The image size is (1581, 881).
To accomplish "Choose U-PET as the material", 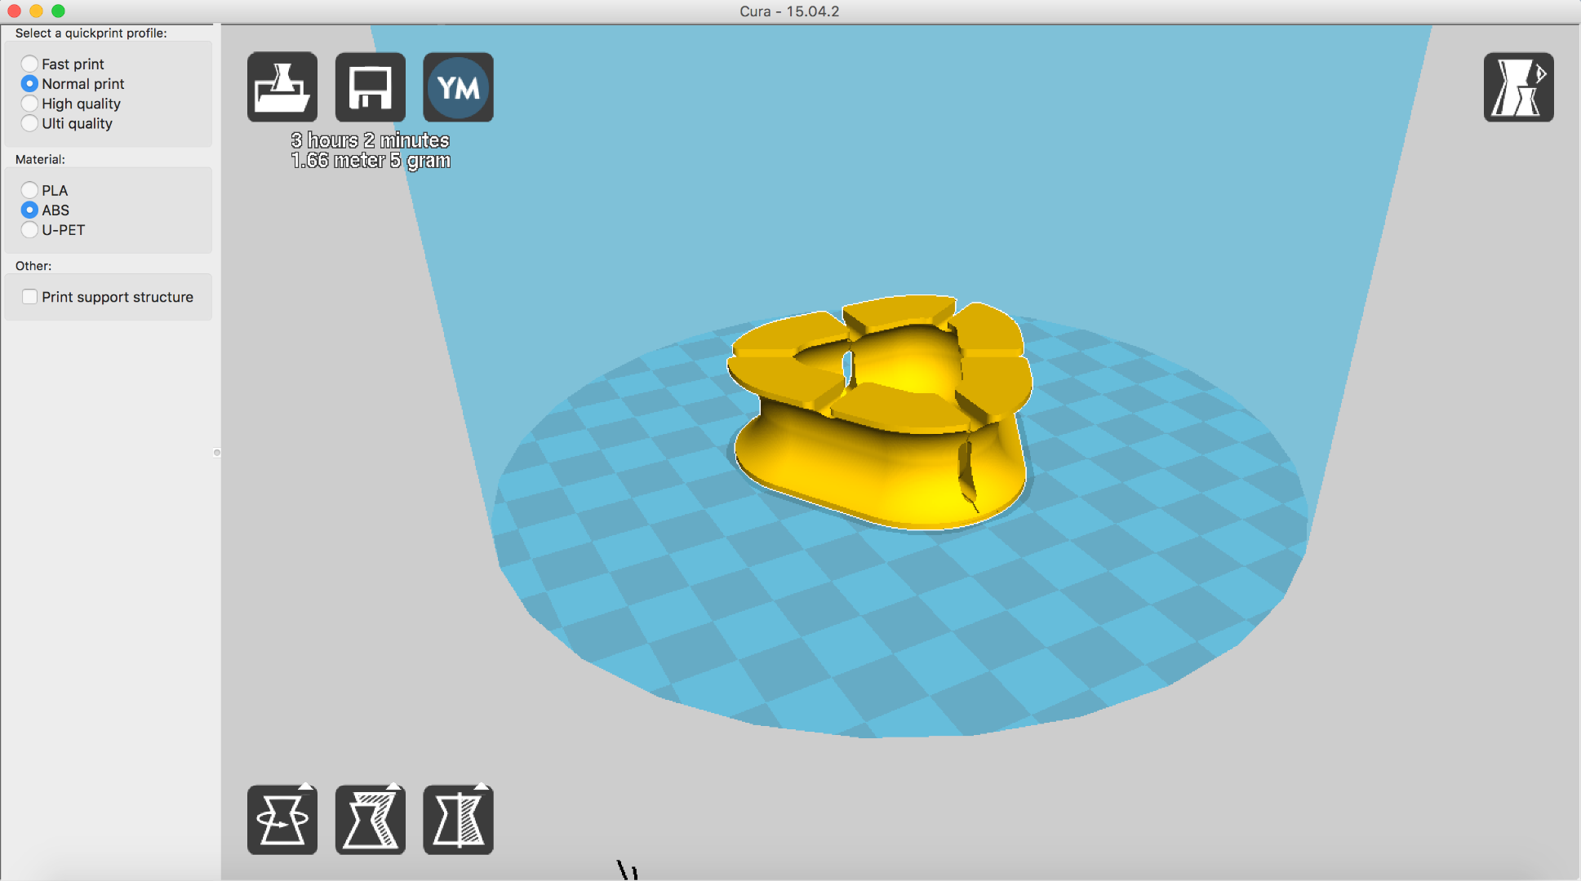I will point(30,229).
